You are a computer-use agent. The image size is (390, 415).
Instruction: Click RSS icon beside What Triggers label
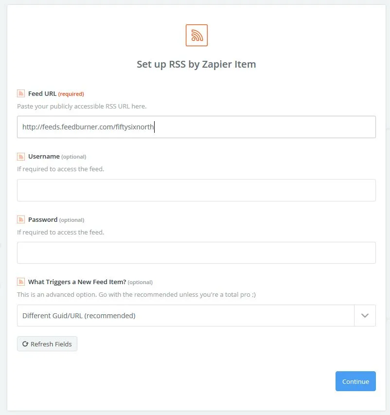tap(21, 282)
